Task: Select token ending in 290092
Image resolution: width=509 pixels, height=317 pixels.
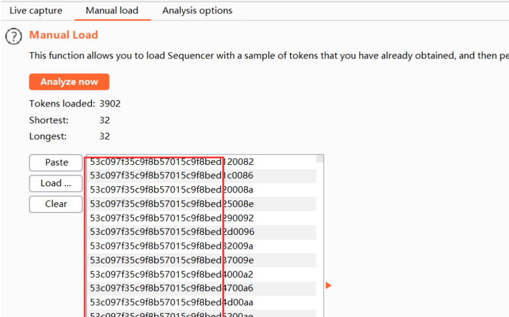Action: pos(202,218)
